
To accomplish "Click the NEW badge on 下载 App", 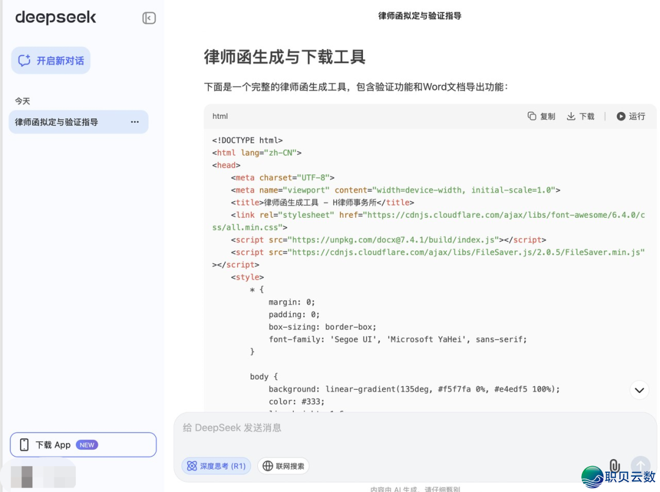I will (87, 445).
